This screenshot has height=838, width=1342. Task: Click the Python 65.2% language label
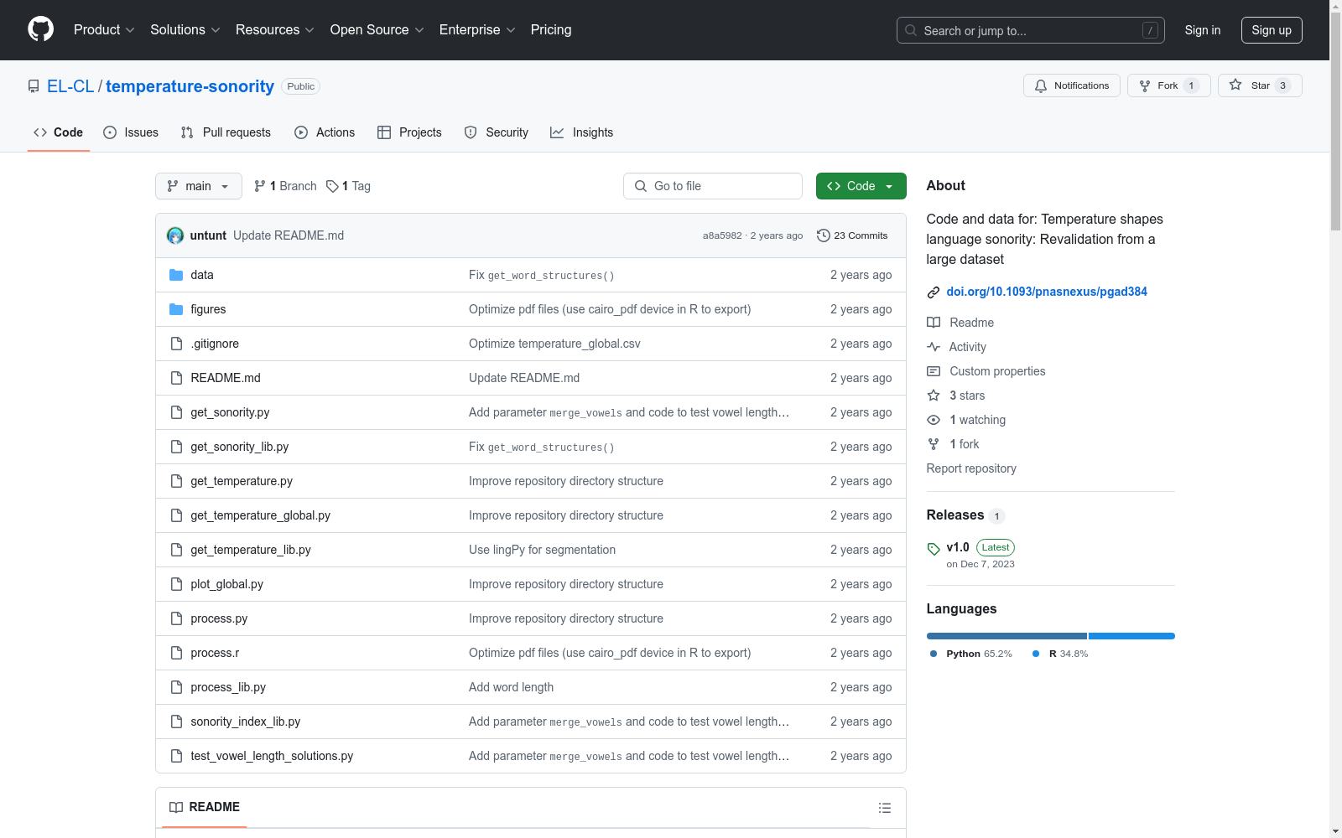(971, 654)
